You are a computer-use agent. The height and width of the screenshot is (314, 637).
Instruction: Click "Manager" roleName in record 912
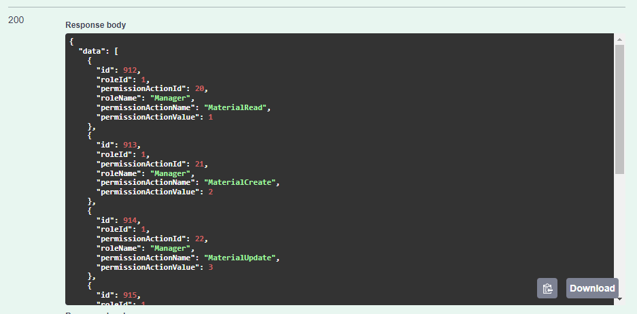tap(171, 99)
